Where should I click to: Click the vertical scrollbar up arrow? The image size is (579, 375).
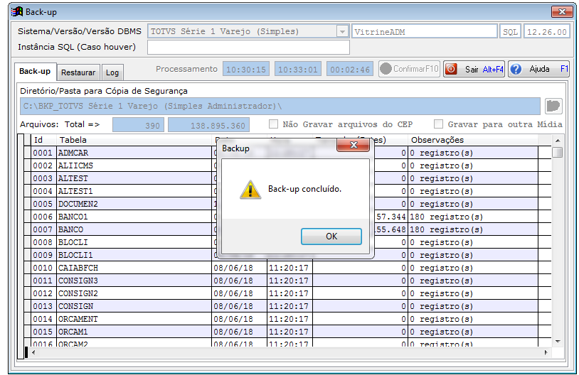point(558,141)
